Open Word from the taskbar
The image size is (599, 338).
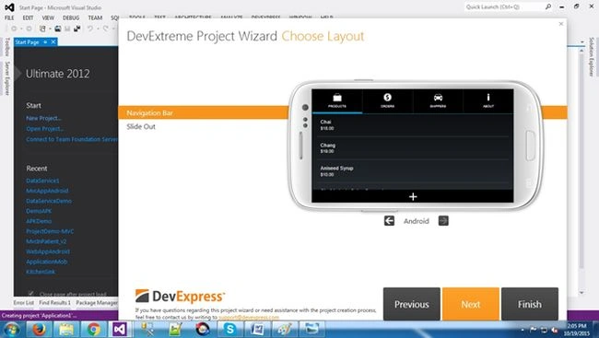257,329
